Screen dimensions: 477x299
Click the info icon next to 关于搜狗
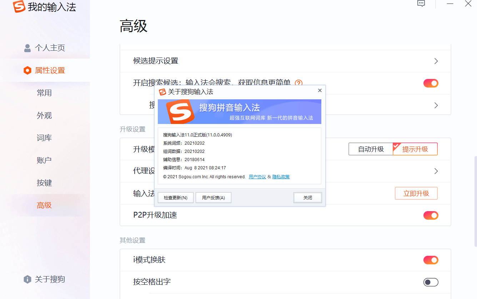(27, 279)
